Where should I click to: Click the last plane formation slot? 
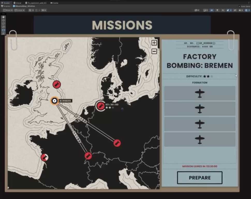(x=200, y=140)
